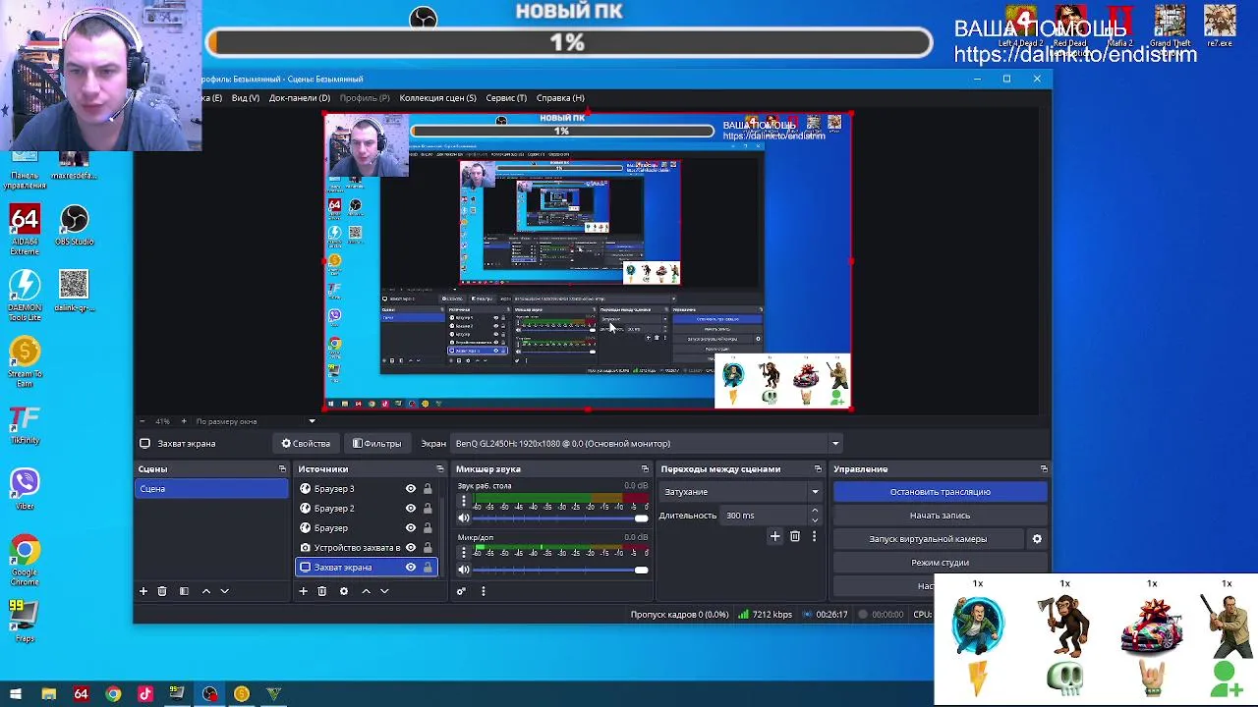The image size is (1258, 707).
Task: Undock Переходы между сценами panel
Action: [818, 469]
